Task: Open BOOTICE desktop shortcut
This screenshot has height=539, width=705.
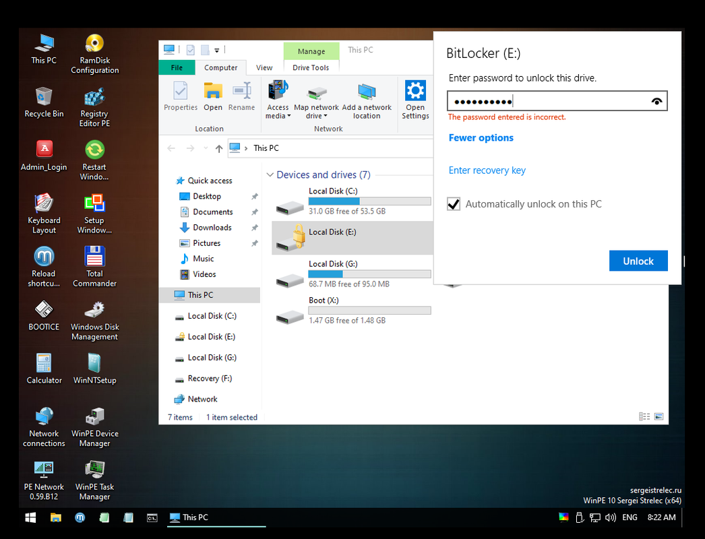Action: pyautogui.click(x=44, y=315)
